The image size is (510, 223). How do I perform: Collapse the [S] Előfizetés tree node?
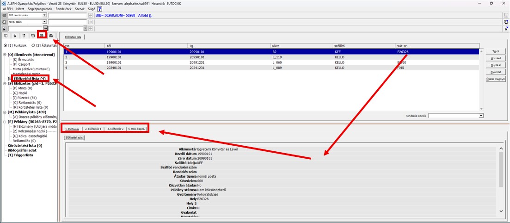pyautogui.click(x=5, y=83)
